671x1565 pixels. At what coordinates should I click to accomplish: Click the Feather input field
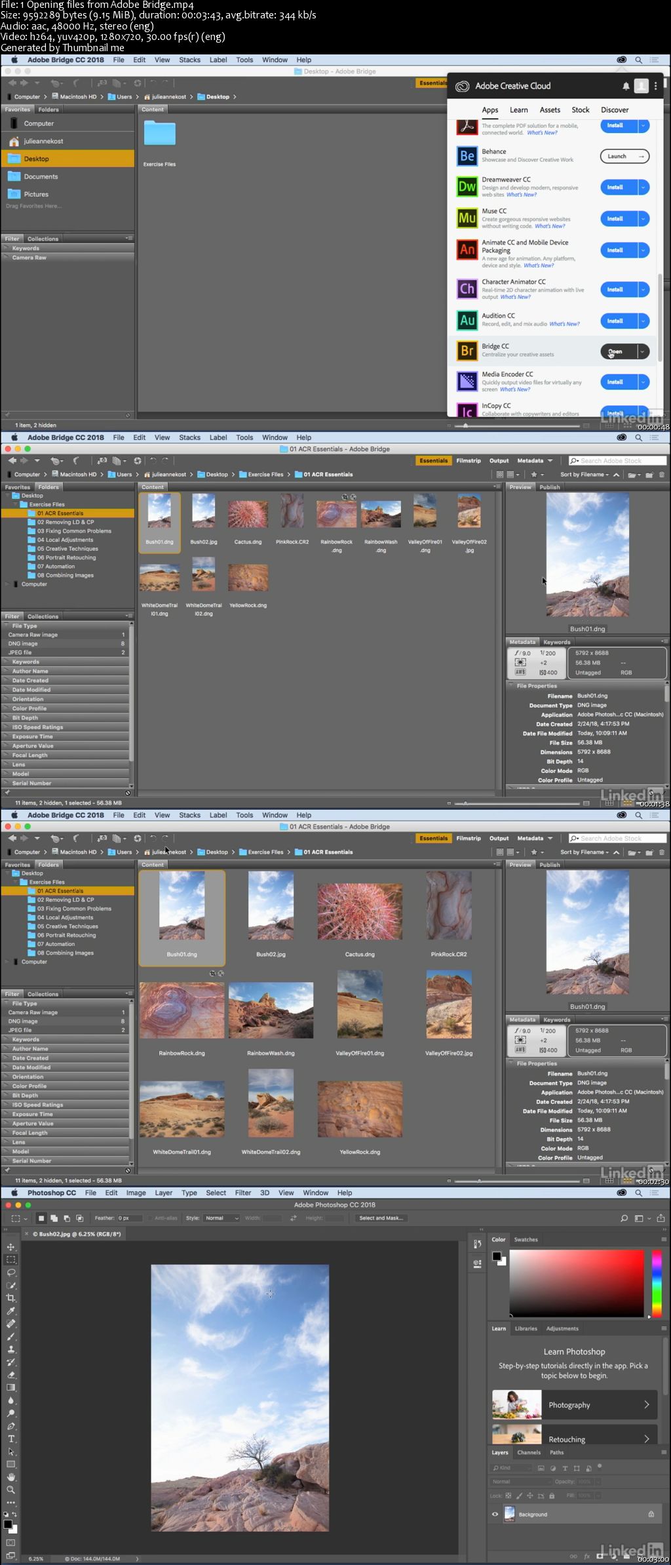pos(130,1218)
